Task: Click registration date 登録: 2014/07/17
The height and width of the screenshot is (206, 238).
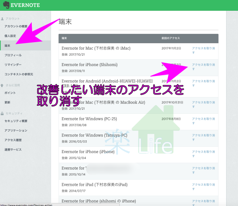Action: 73,191
